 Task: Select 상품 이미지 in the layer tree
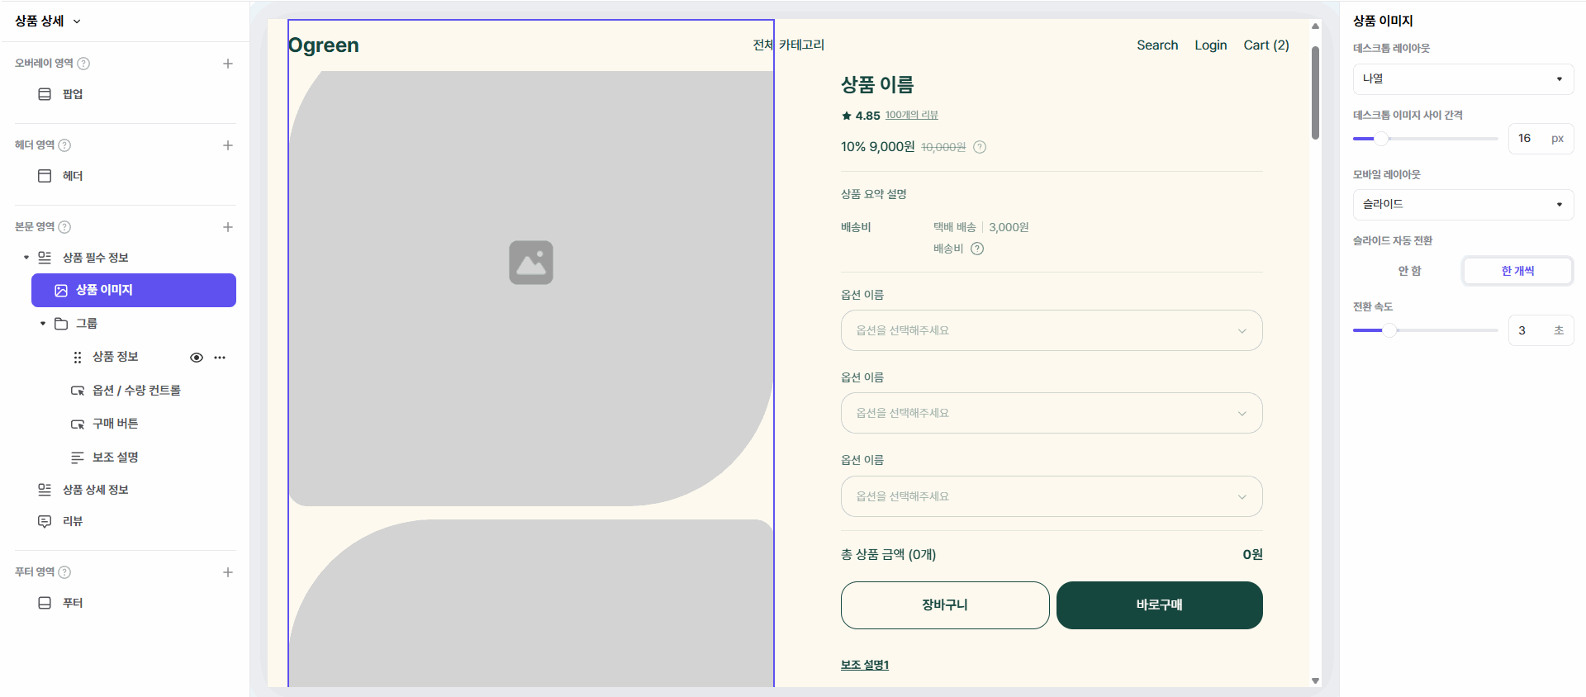pos(134,290)
